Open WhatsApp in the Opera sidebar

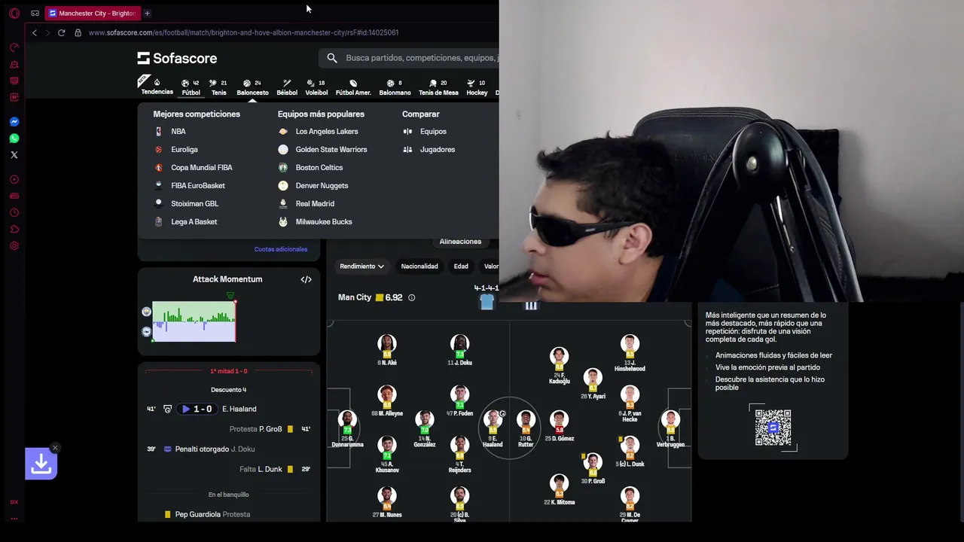pyautogui.click(x=14, y=138)
